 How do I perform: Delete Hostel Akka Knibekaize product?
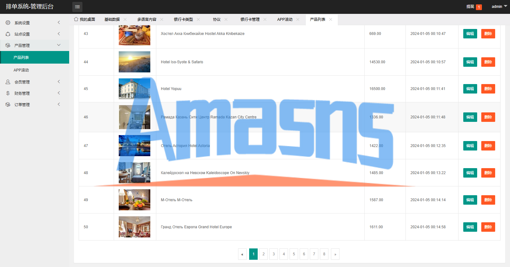pyautogui.click(x=488, y=34)
